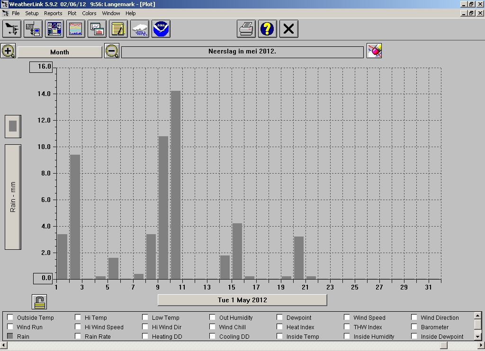Open help with the question mark icon

point(268,29)
